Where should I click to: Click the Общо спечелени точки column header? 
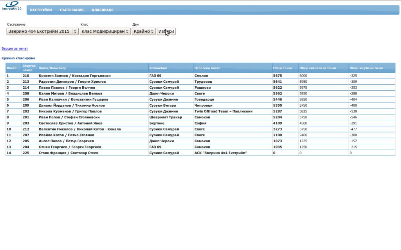pyautogui.click(x=323, y=68)
